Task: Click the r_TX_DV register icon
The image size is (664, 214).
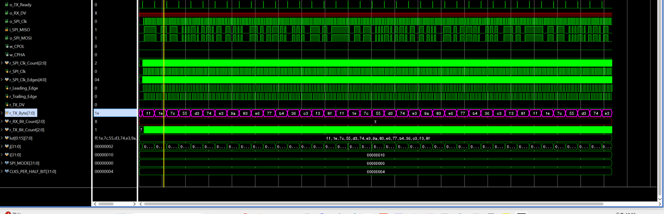Action: (7, 105)
